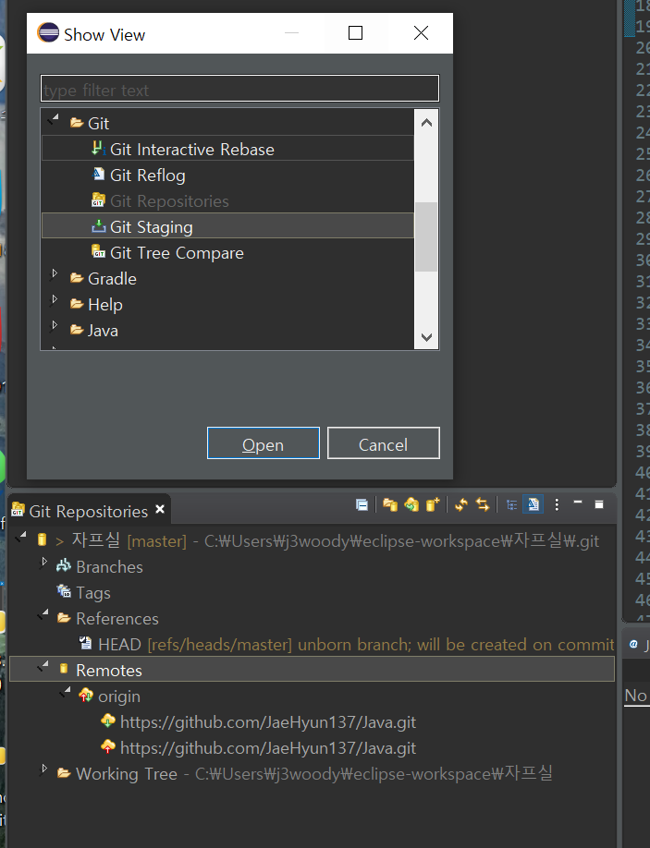The height and width of the screenshot is (848, 650).
Task: Click the Open button
Action: coord(263,443)
